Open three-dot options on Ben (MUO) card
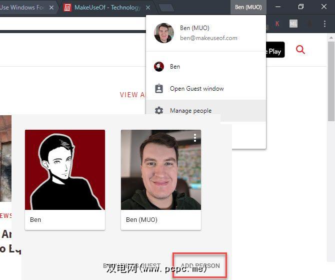The width and height of the screenshot is (335, 280). 195,138
